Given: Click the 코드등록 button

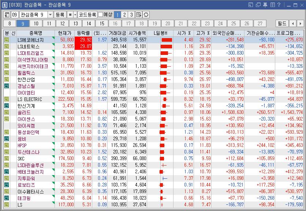Looking at the screenshot, I should (x=87, y=15).
